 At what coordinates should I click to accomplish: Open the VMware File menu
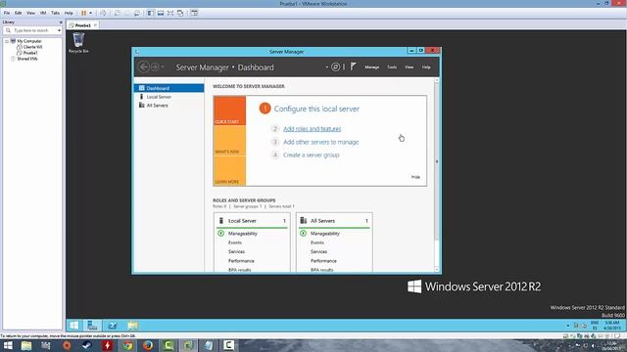pyautogui.click(x=7, y=13)
